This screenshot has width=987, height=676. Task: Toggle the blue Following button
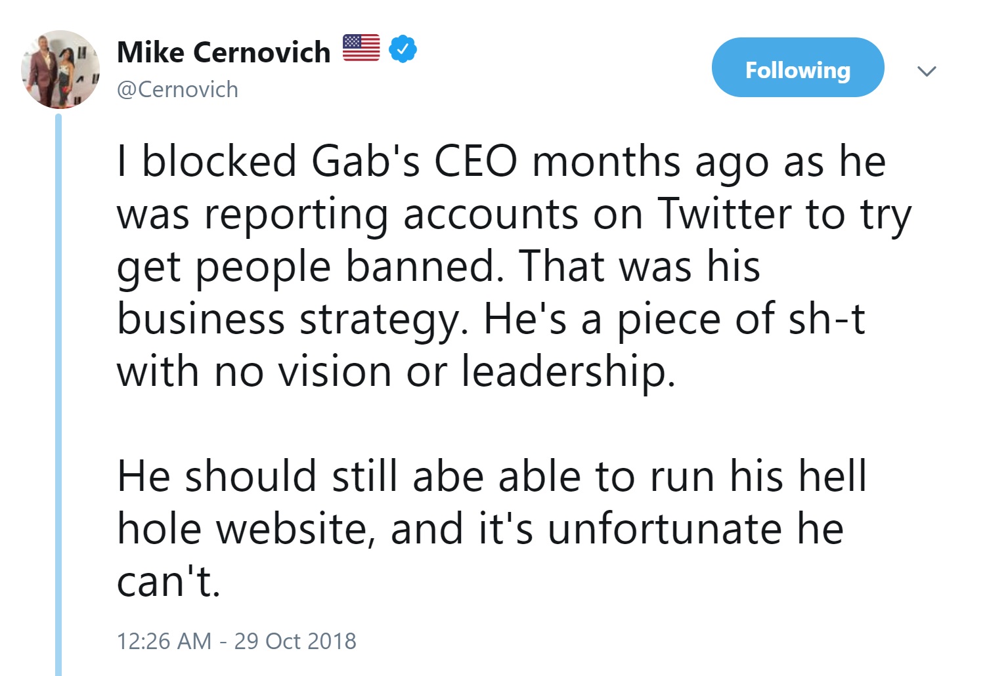click(x=797, y=68)
